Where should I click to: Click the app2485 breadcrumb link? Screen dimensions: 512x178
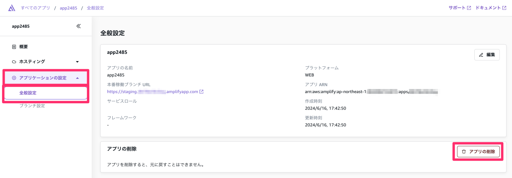[x=68, y=8]
